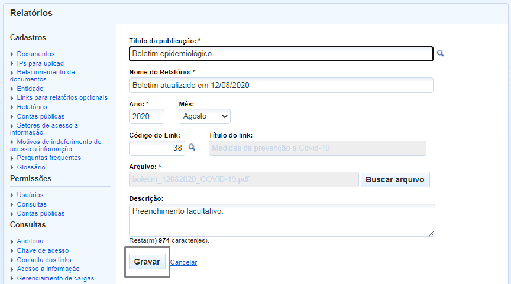Click the Ano input field
Screen dimensions: 511x284
[146, 116]
